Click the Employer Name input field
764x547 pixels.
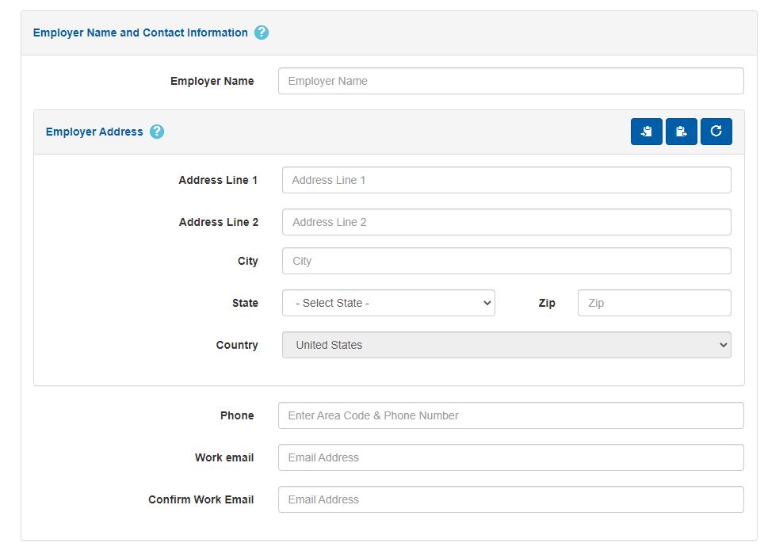(510, 81)
